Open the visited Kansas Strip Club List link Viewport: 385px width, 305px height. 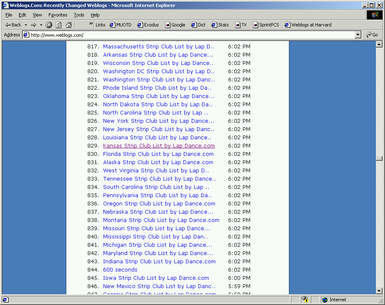click(159, 145)
